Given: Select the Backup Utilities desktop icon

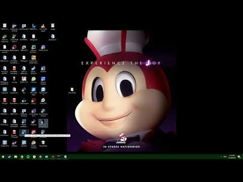Looking at the screenshot, I should 43,80.
